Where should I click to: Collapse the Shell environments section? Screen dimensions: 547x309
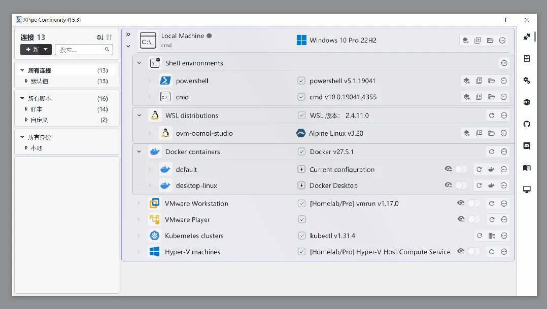pyautogui.click(x=139, y=63)
